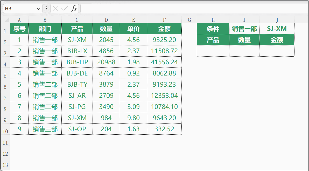This screenshot has height=171, width=309.
Task: Click quantity cell 984
Action: tap(106, 118)
